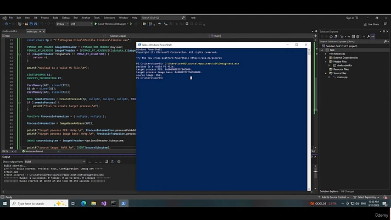Select main.cpp in Solution Explorer tree

342,77
